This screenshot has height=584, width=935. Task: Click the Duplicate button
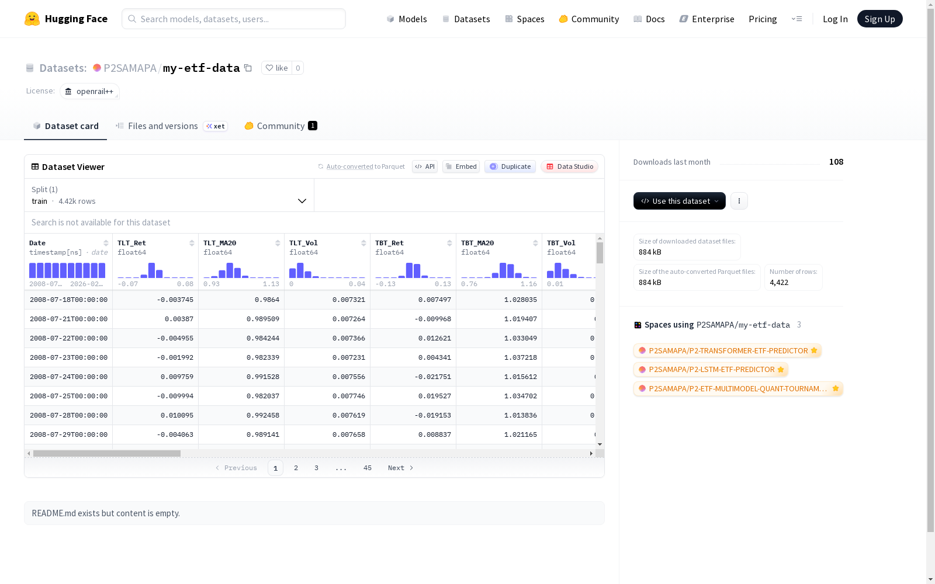coord(510,166)
